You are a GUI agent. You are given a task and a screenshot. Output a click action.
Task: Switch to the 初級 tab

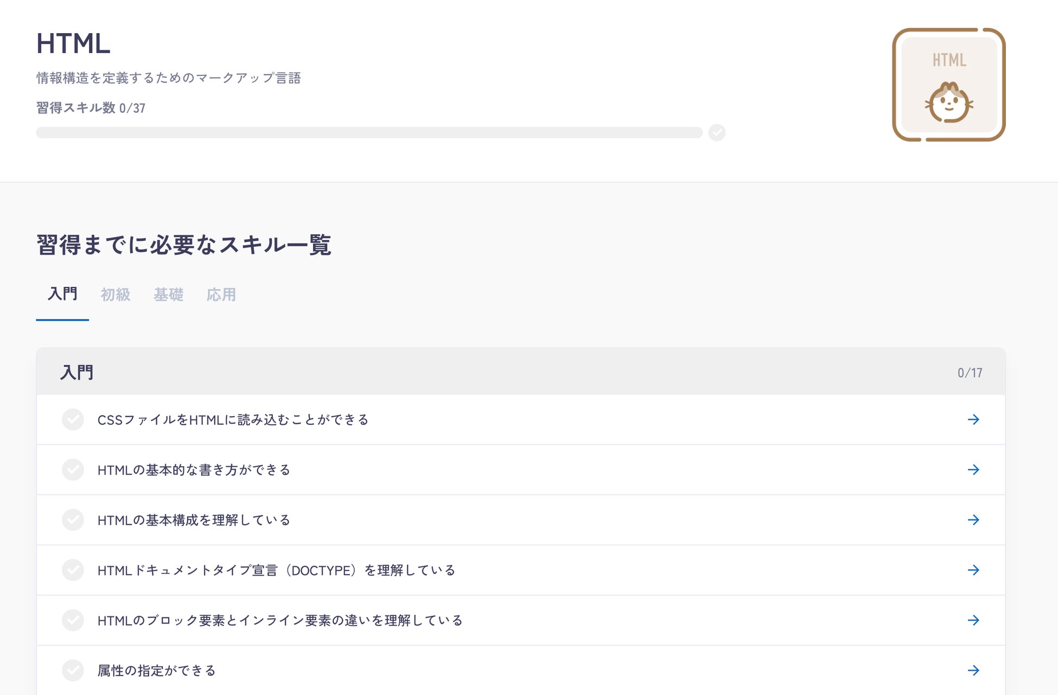(116, 294)
